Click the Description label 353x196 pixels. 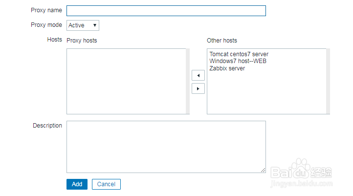tap(47, 126)
